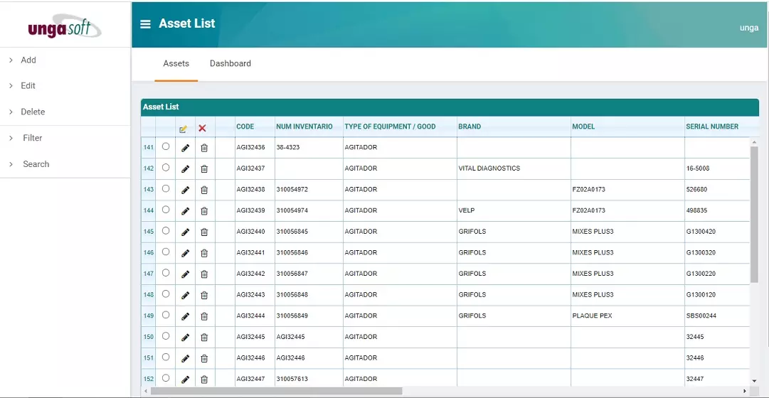
Task: Click the hamburger menu icon
Action: click(x=145, y=24)
